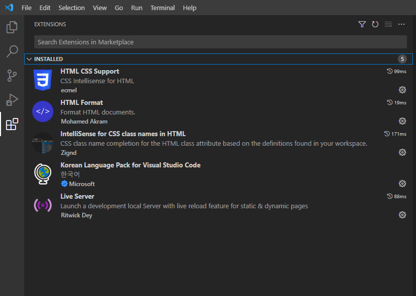Focus the Search Extensions in Marketplace field
Viewport: 416px width, 296px height.
pyautogui.click(x=221, y=42)
